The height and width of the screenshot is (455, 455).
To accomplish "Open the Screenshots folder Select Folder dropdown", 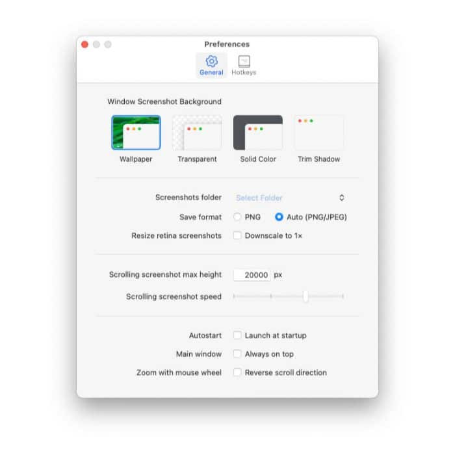I will (290, 198).
